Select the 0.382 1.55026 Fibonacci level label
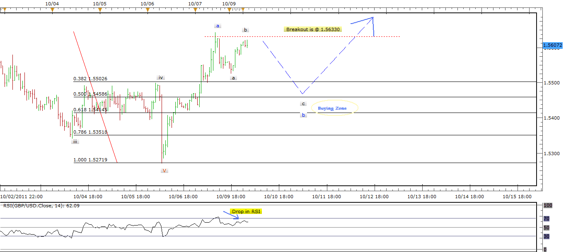Image resolution: width=566 pixels, height=252 pixels. 90,79
